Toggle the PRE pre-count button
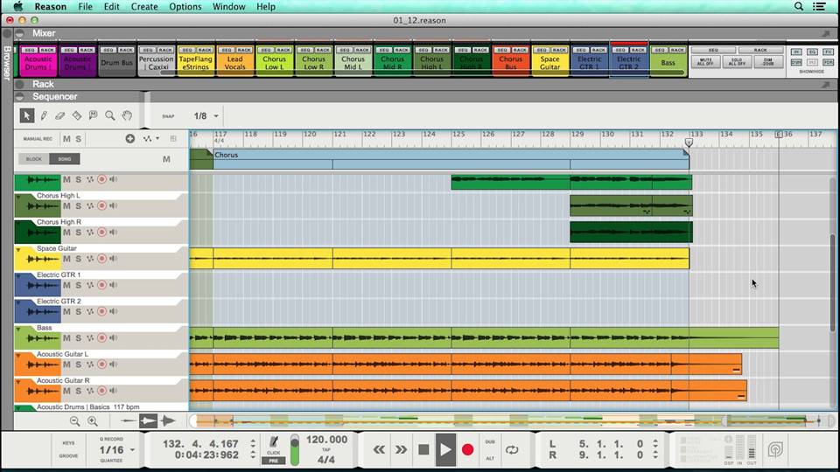 pyautogui.click(x=274, y=461)
